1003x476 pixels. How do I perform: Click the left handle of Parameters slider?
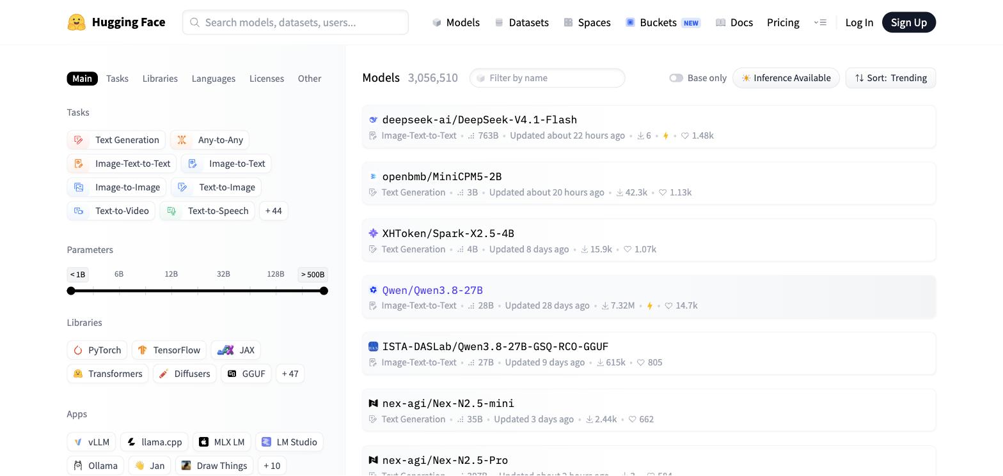(x=71, y=291)
